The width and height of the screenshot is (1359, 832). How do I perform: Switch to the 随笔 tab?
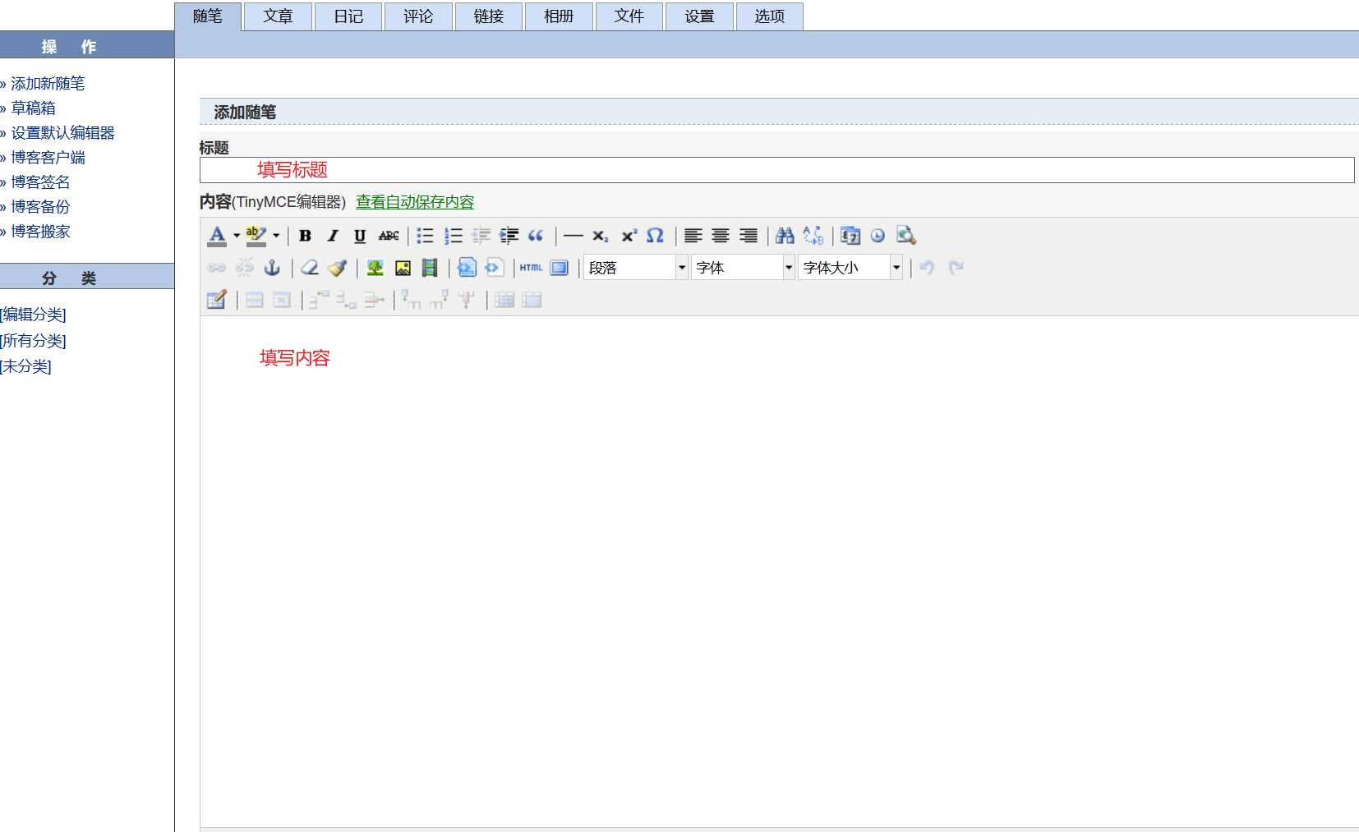tap(208, 16)
